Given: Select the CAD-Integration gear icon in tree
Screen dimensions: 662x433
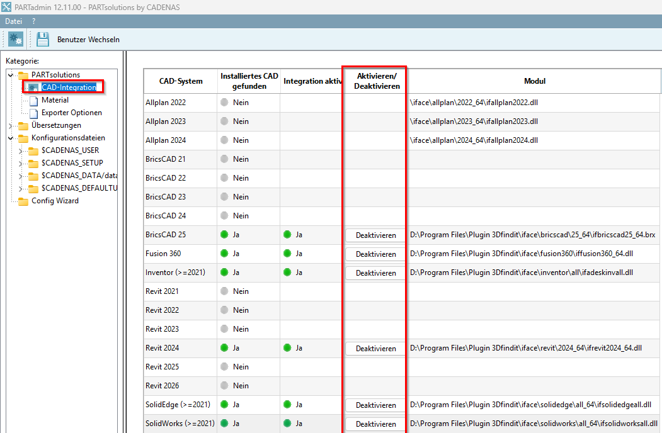Looking at the screenshot, I should pyautogui.click(x=33, y=87).
